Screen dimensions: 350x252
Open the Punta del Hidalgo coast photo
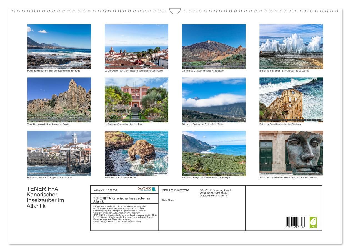(59, 46)
